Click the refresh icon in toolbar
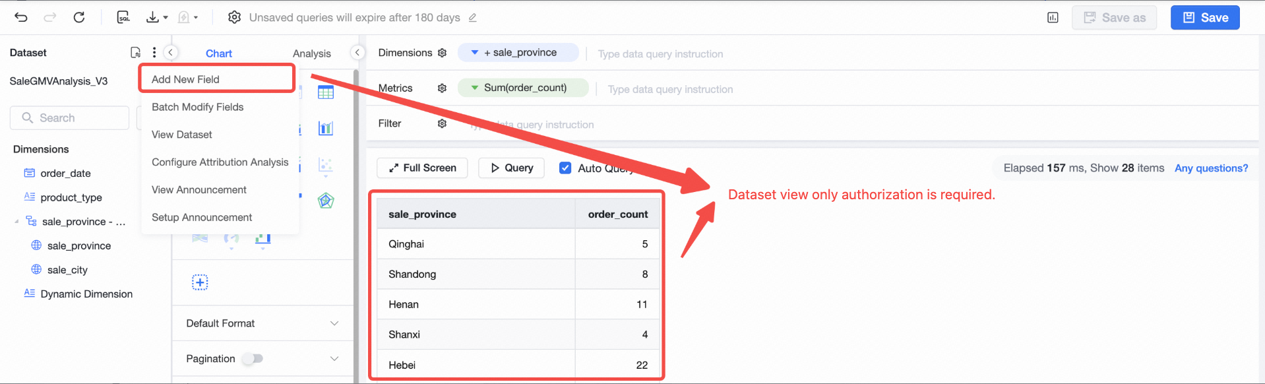The height and width of the screenshot is (384, 1265). [79, 18]
